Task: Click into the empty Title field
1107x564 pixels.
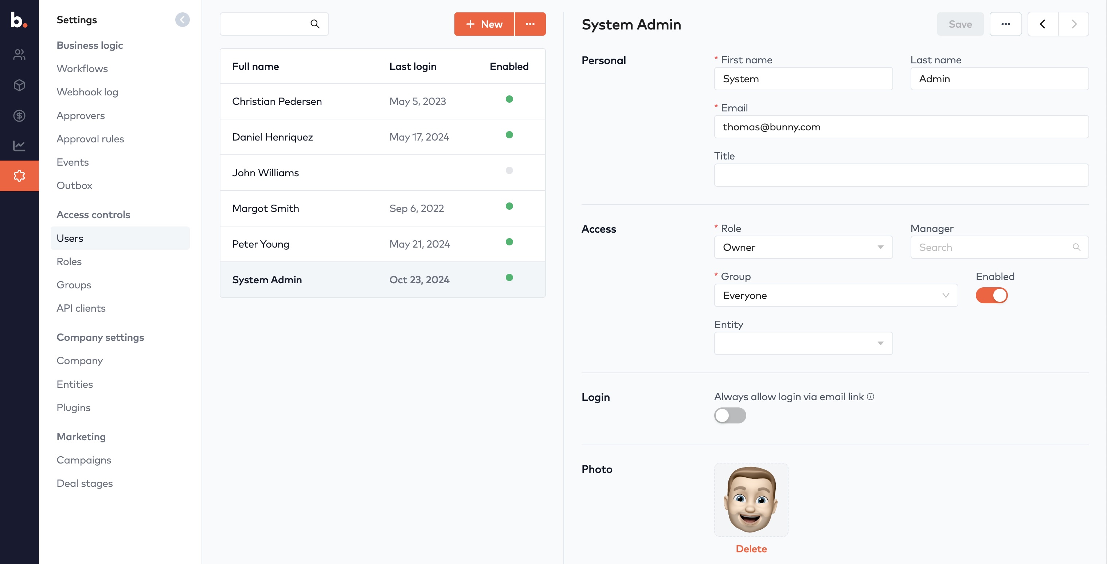Action: pos(901,175)
